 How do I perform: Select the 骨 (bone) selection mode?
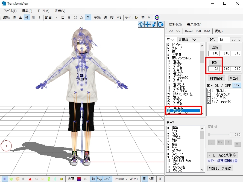pos(27,17)
